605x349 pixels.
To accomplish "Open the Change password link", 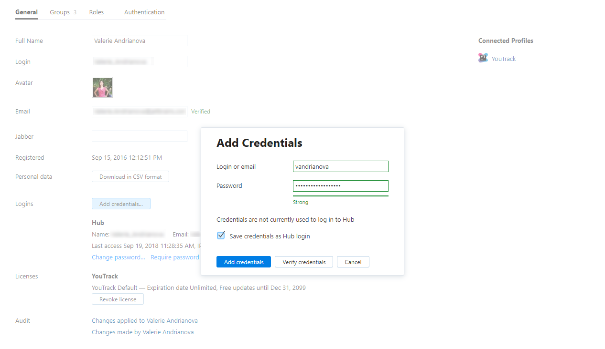I will click(x=119, y=257).
